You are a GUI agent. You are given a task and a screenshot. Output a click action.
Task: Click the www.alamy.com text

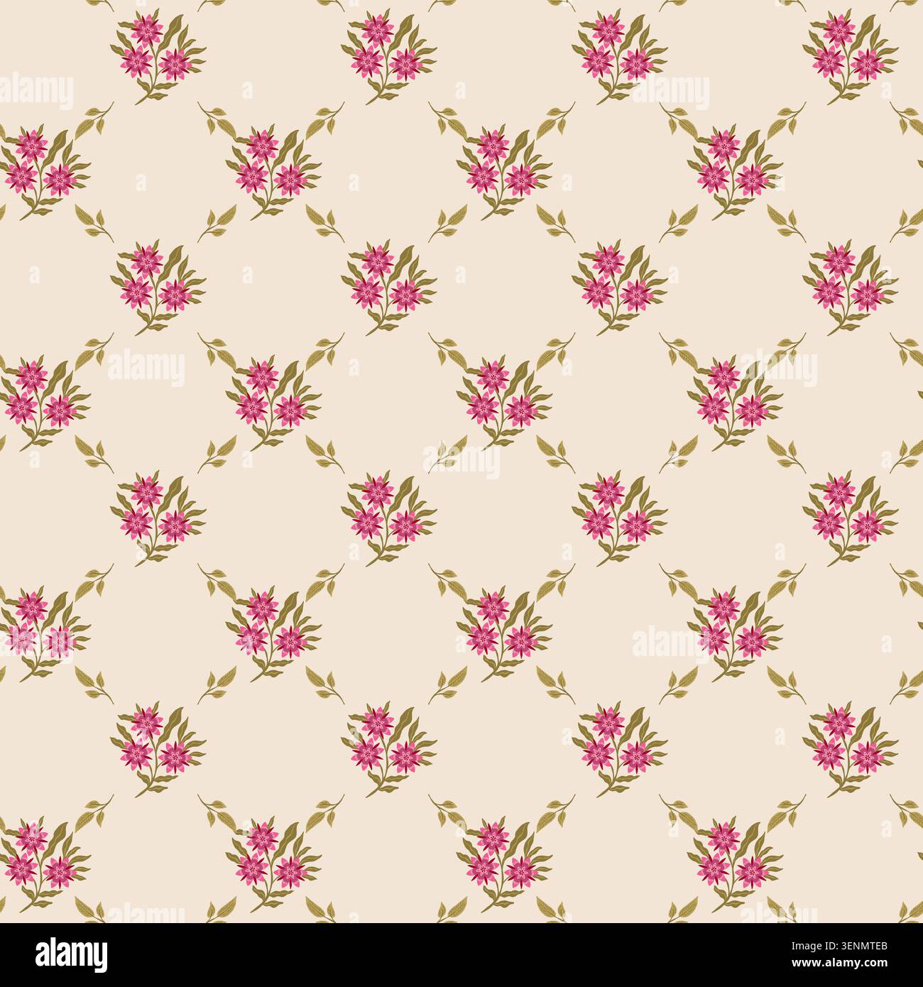pos(839,964)
